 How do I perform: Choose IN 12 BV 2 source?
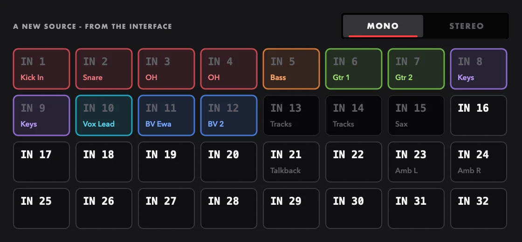point(229,115)
